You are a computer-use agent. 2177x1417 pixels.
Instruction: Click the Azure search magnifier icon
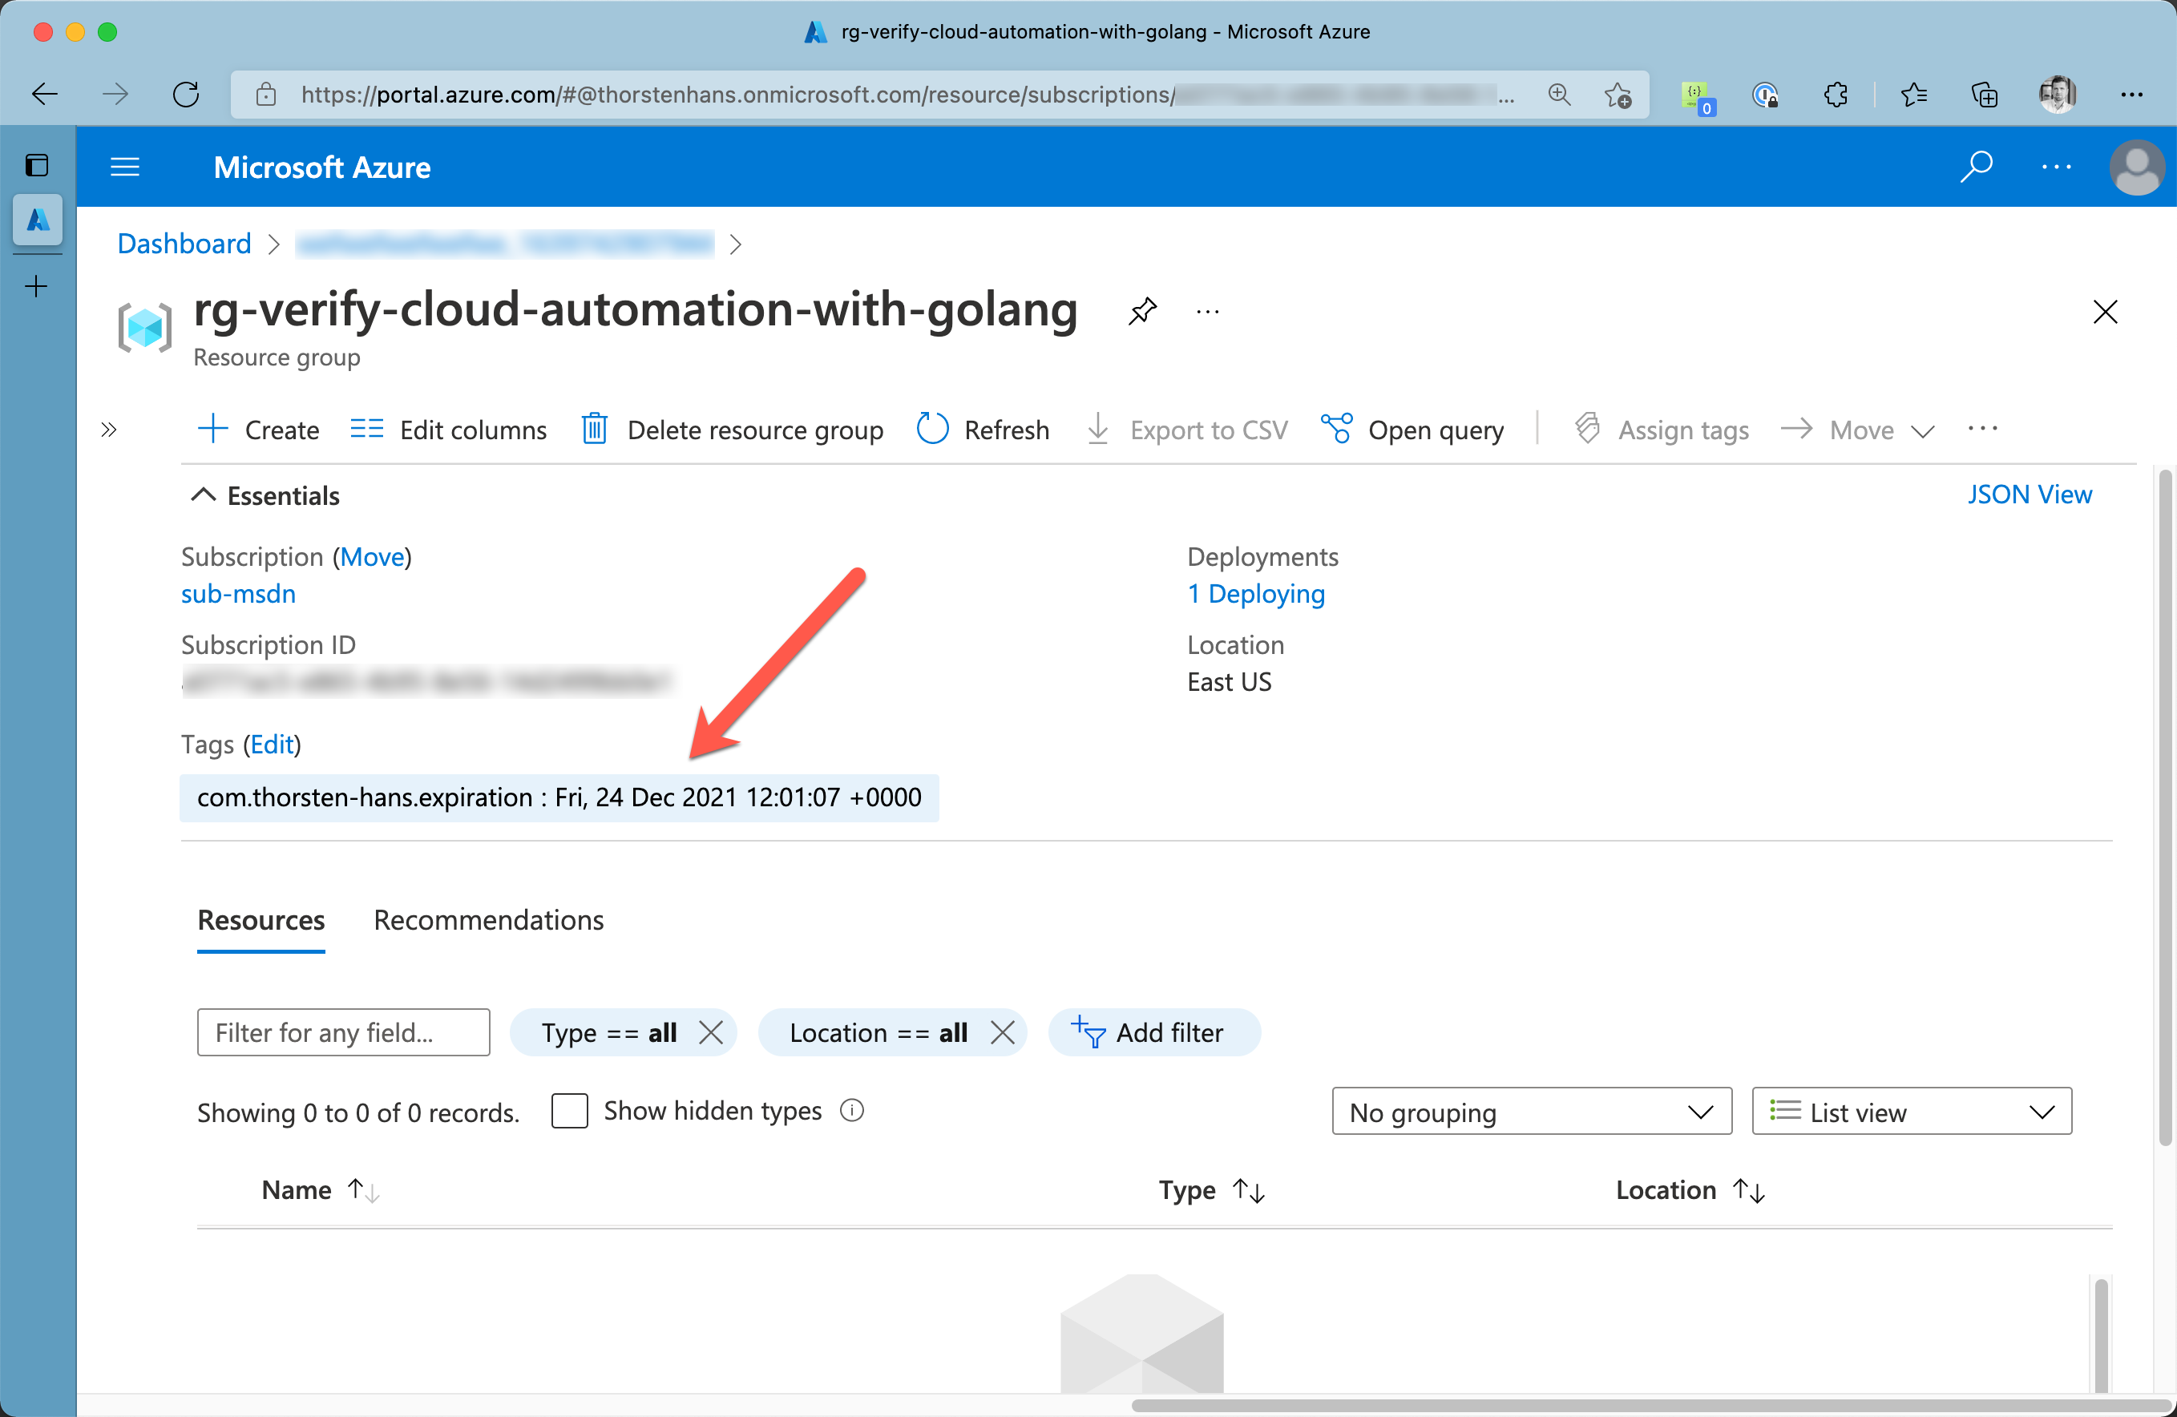coord(1975,167)
